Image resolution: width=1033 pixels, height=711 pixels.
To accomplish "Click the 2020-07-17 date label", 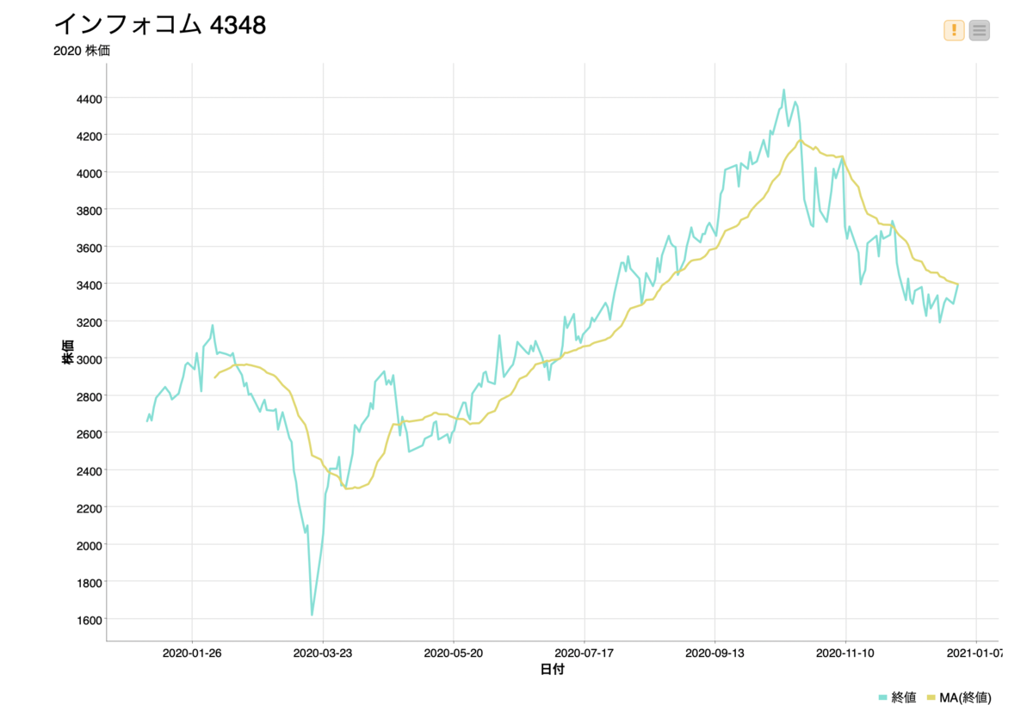I will [585, 653].
